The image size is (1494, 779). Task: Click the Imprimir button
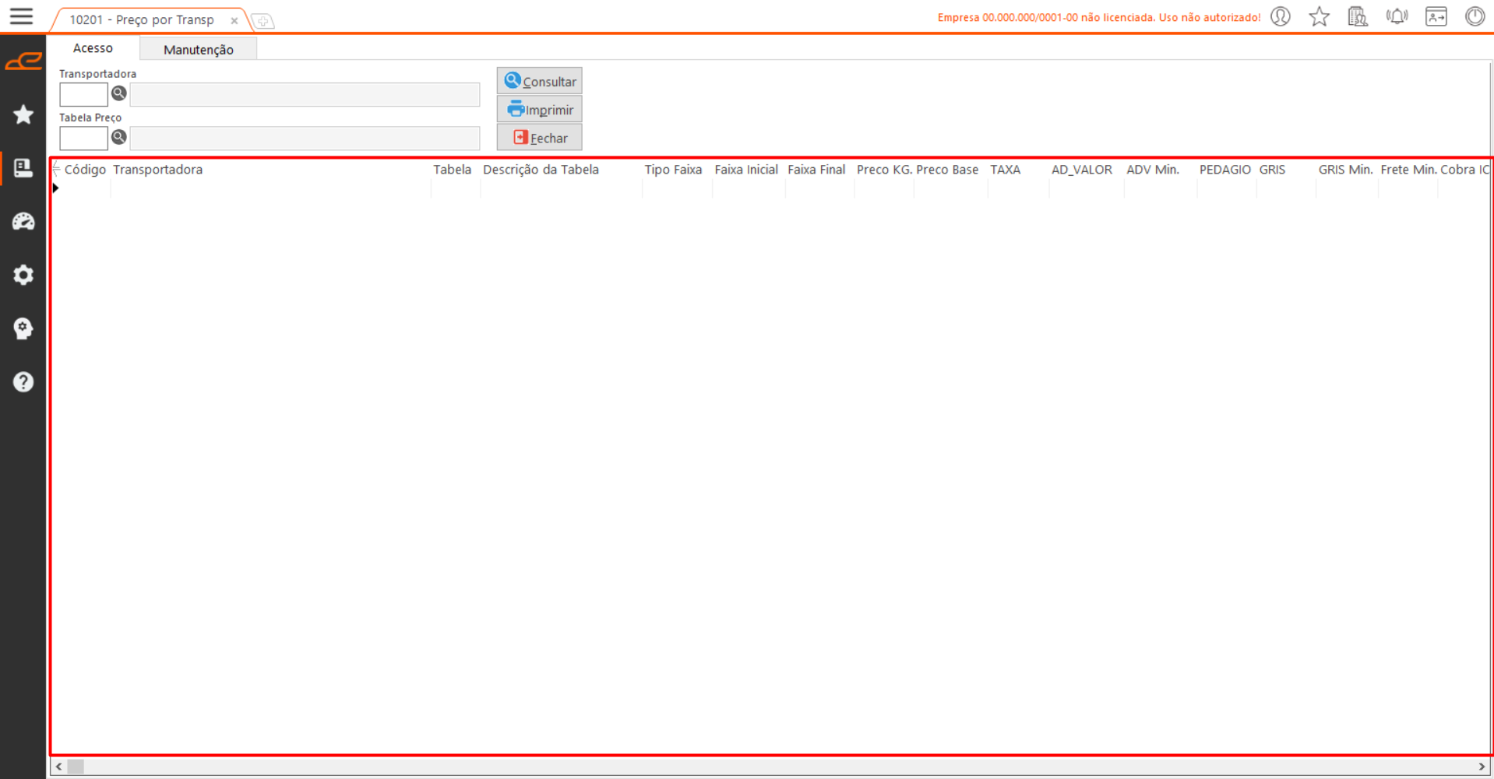pyautogui.click(x=539, y=110)
